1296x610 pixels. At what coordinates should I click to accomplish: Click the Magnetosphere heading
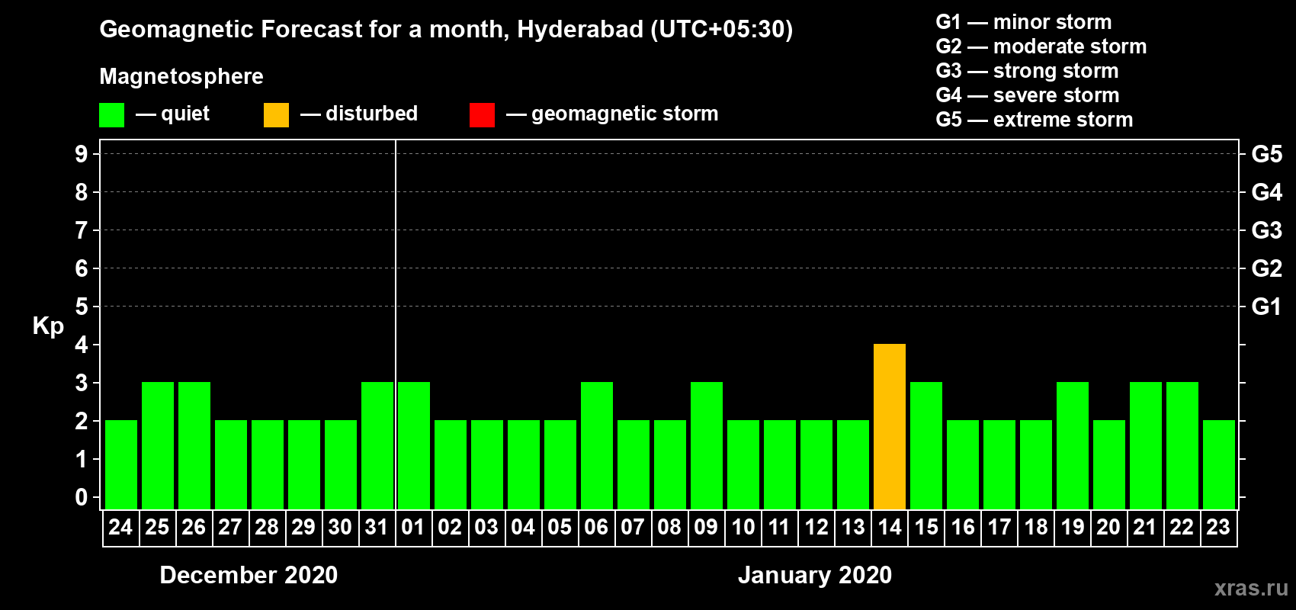181,77
